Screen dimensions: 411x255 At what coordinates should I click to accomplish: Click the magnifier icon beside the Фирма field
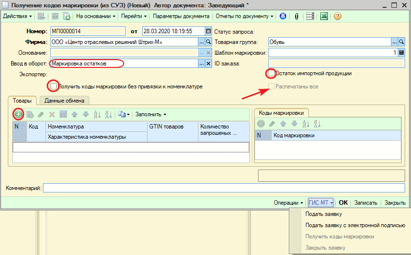point(208,42)
